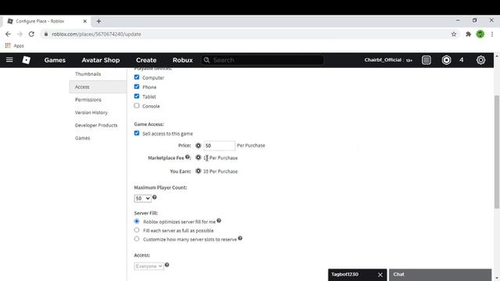Open the Access Everyone dropdown
This screenshot has width=500, height=281.
pyautogui.click(x=149, y=265)
